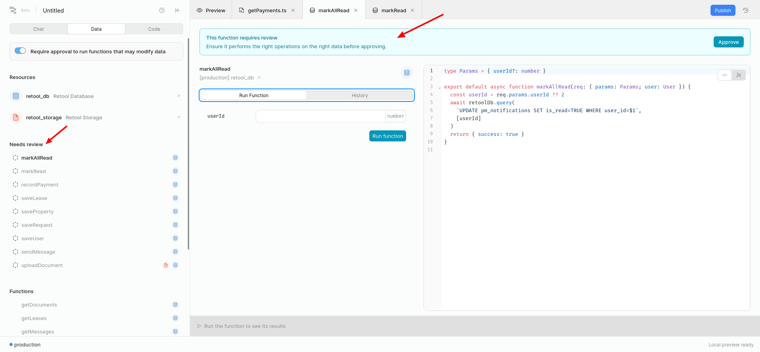Open the production environment selector
760x352 pixels.
25,344
